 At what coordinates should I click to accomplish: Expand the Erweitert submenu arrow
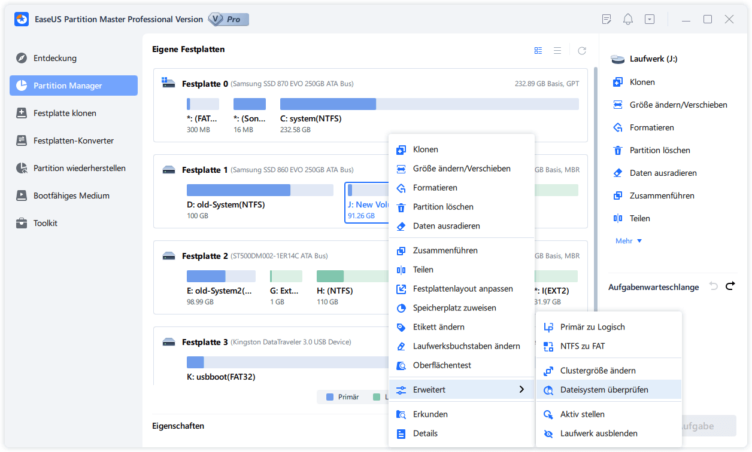522,390
